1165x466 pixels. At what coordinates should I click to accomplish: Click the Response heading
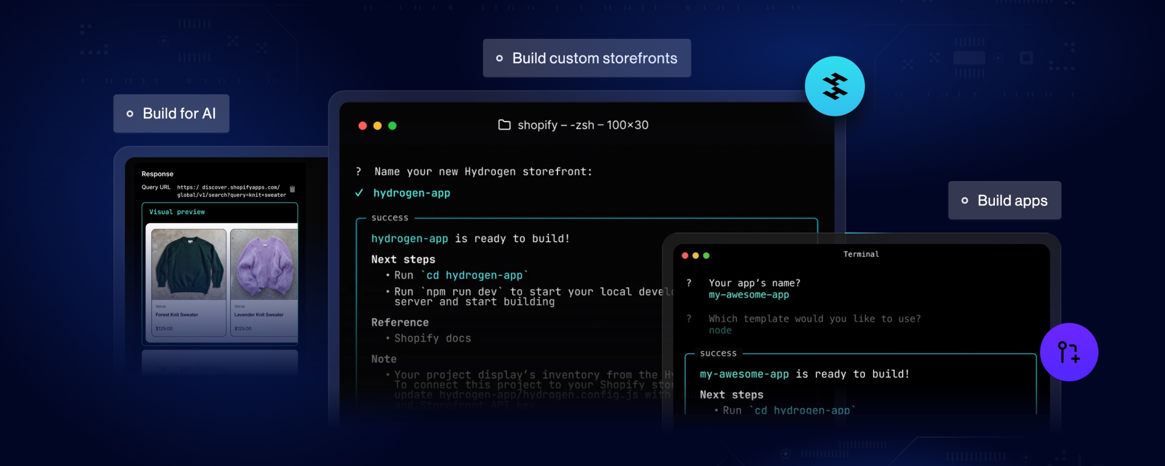coord(158,174)
